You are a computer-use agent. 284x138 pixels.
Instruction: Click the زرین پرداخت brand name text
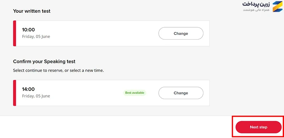coord(256,4)
